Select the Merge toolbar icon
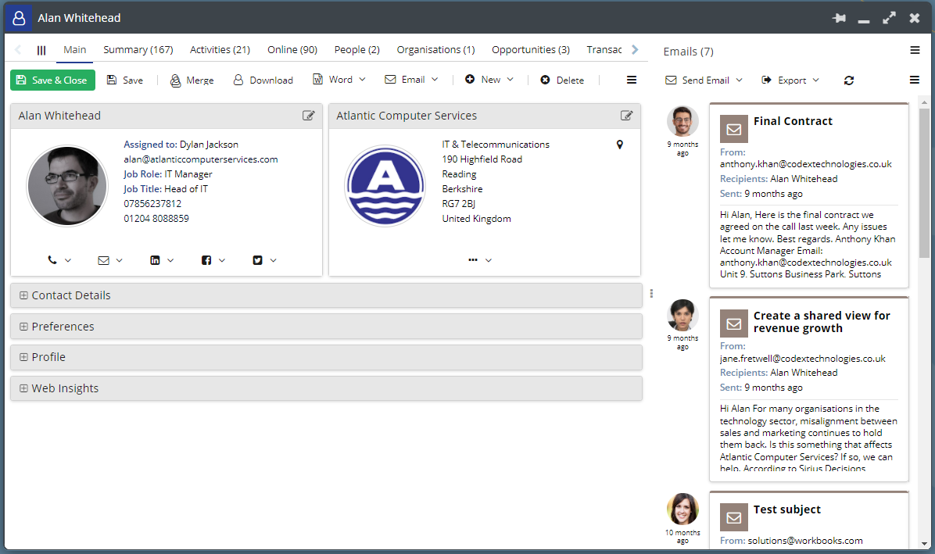 tap(192, 80)
